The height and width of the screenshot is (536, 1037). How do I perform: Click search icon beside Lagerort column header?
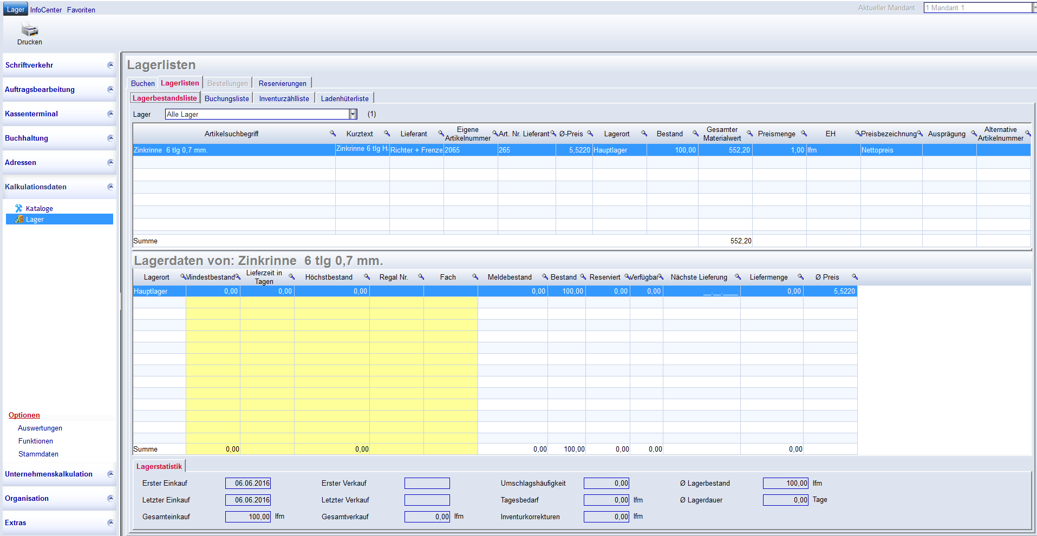pyautogui.click(x=644, y=134)
